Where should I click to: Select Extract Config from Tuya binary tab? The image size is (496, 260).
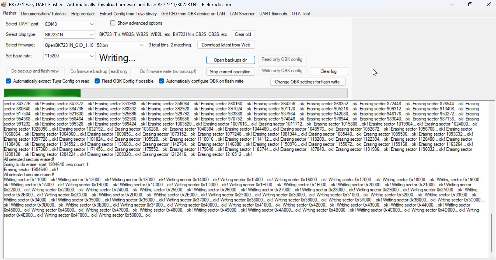pos(128,14)
